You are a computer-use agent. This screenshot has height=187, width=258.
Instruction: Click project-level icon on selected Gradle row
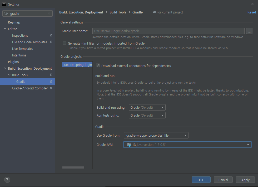pyautogui.click(x=51, y=81)
